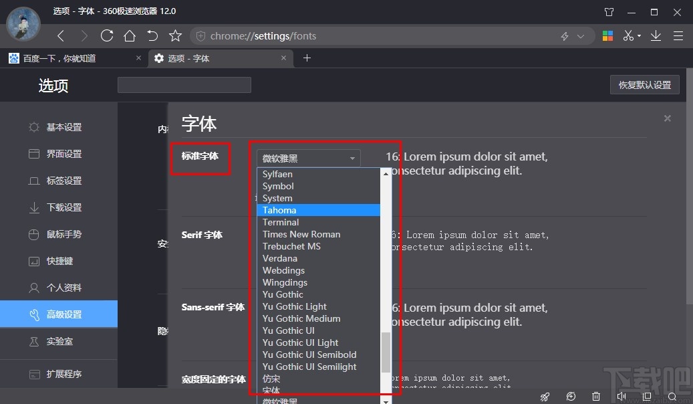Go to the home page icon
This screenshot has height=404, width=693.
pos(130,36)
